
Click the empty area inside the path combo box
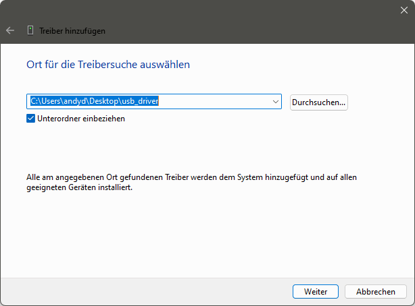[214, 101]
